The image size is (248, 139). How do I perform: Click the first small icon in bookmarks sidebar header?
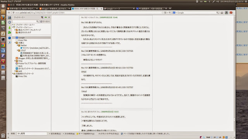[x=42, y=17]
